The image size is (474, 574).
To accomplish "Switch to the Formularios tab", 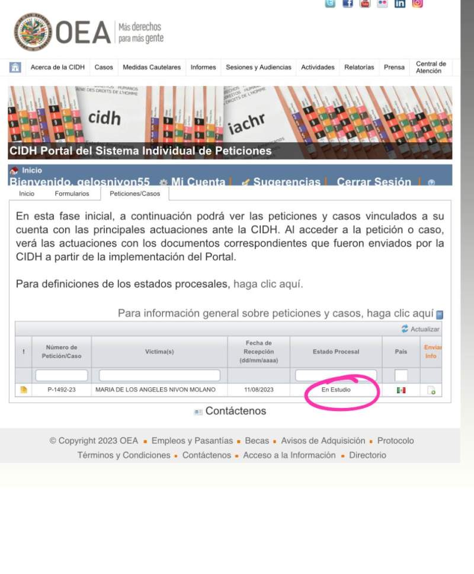I will click(72, 194).
